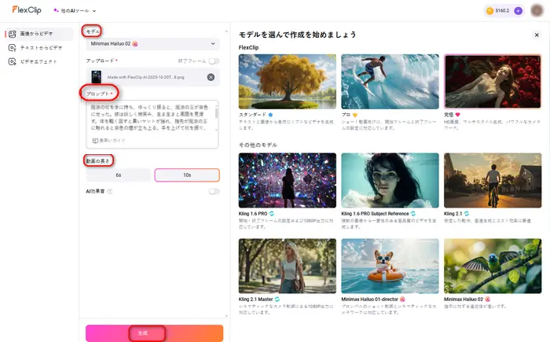Enable the AI効果音 toggle

[x=213, y=191]
